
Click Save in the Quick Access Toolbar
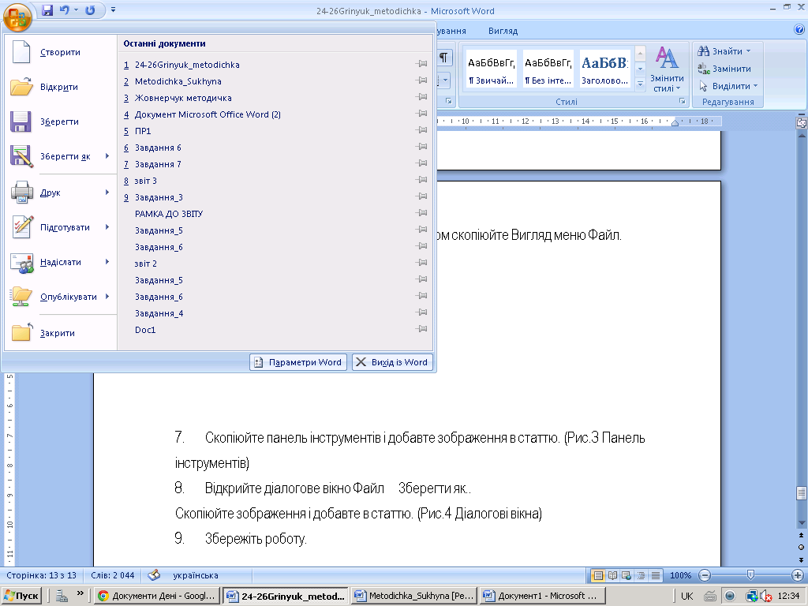pos(47,9)
